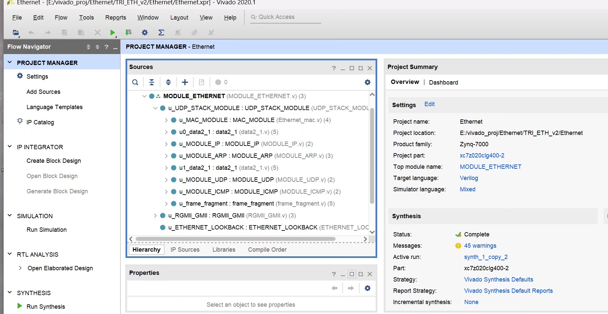The width and height of the screenshot is (608, 314).
Task: Click the Paste toolbar icon
Action: (x=81, y=32)
